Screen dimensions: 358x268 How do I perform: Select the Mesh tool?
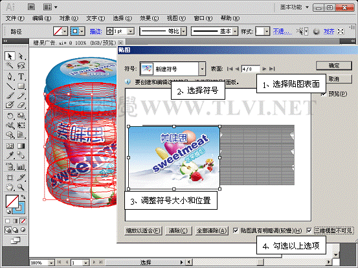click(10, 146)
